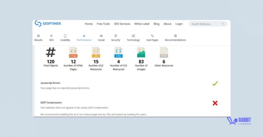Visit the Blog page
263x137 pixels.
pos(156,24)
